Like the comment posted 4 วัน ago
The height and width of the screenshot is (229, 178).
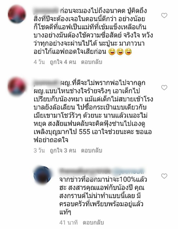164,15
